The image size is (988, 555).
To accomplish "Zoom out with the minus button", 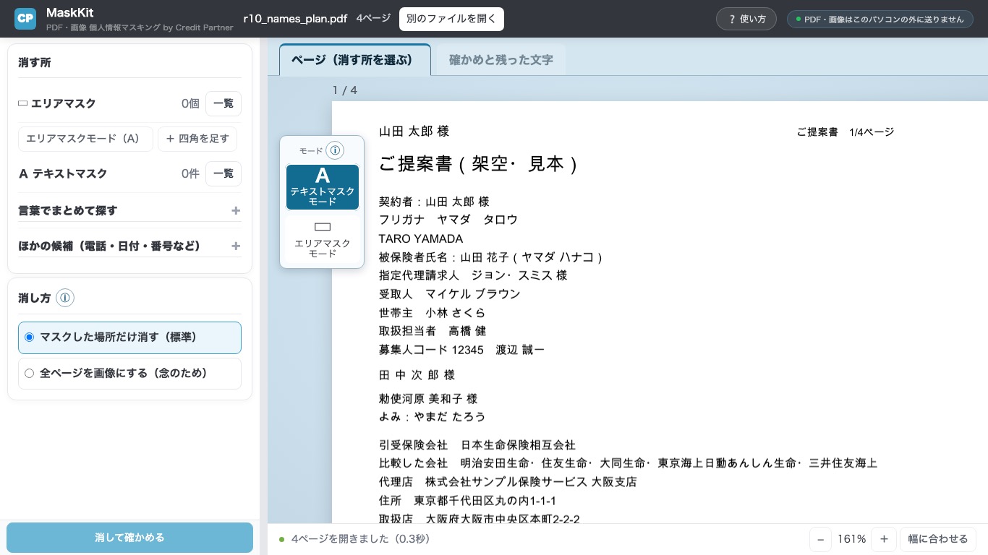I will (820, 539).
